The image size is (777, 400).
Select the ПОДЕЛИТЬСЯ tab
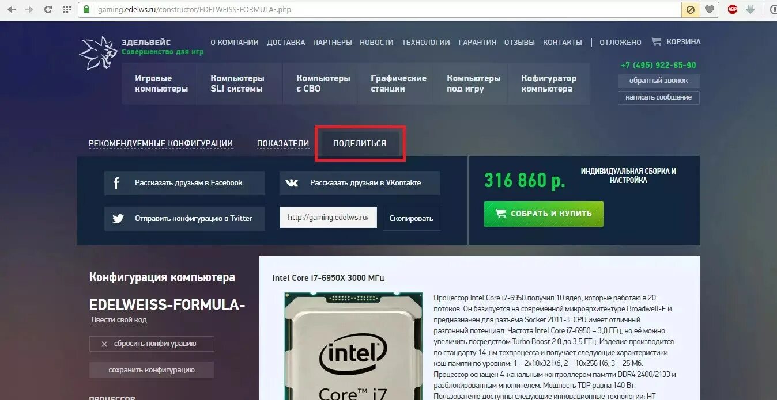[360, 143]
